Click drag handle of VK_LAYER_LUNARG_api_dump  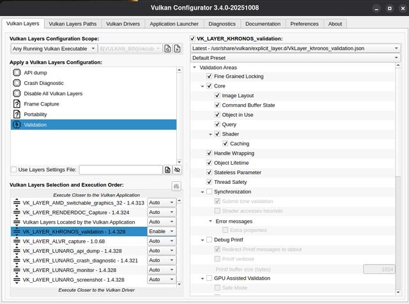pos(17,251)
